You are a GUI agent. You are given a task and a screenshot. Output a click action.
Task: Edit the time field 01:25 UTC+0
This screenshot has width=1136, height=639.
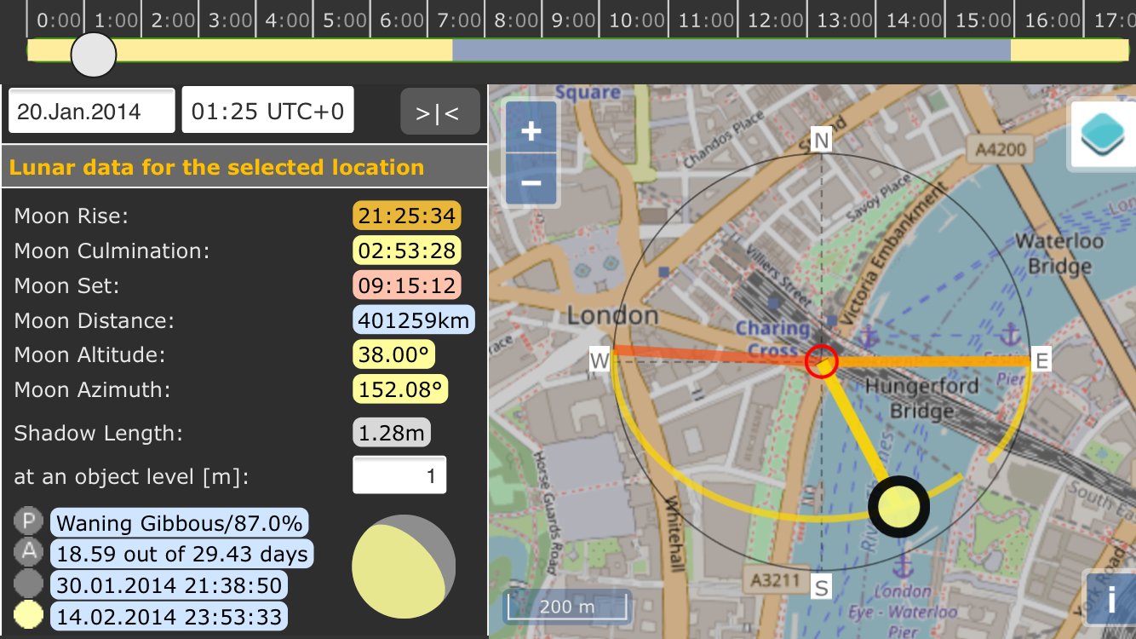point(267,112)
